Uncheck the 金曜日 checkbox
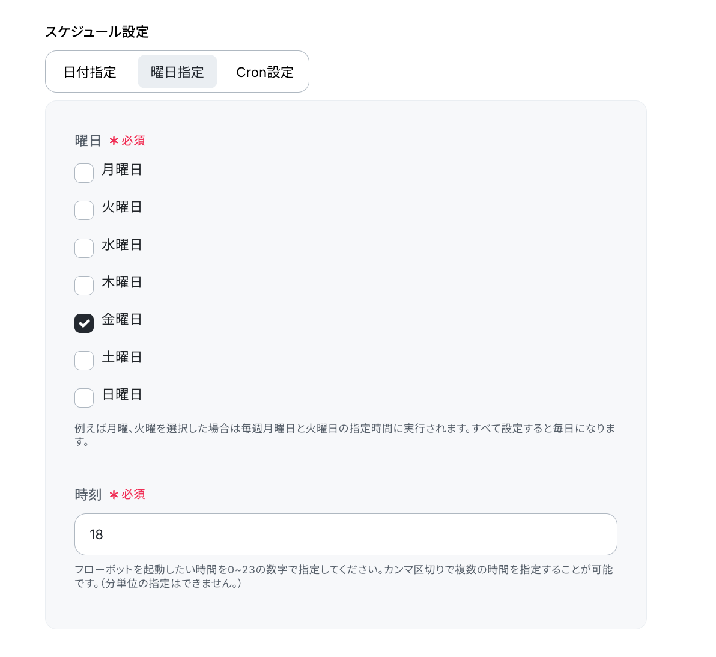716x657 pixels. tap(84, 323)
